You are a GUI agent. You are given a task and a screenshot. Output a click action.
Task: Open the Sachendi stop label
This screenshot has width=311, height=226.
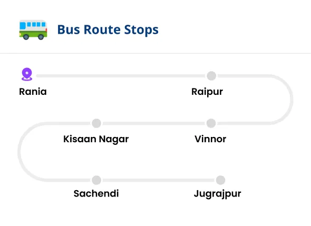96,193
